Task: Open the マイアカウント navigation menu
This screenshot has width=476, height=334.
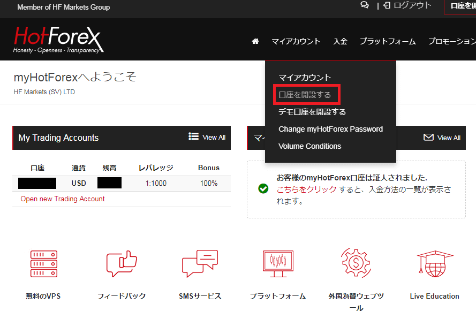Action: coord(296,41)
